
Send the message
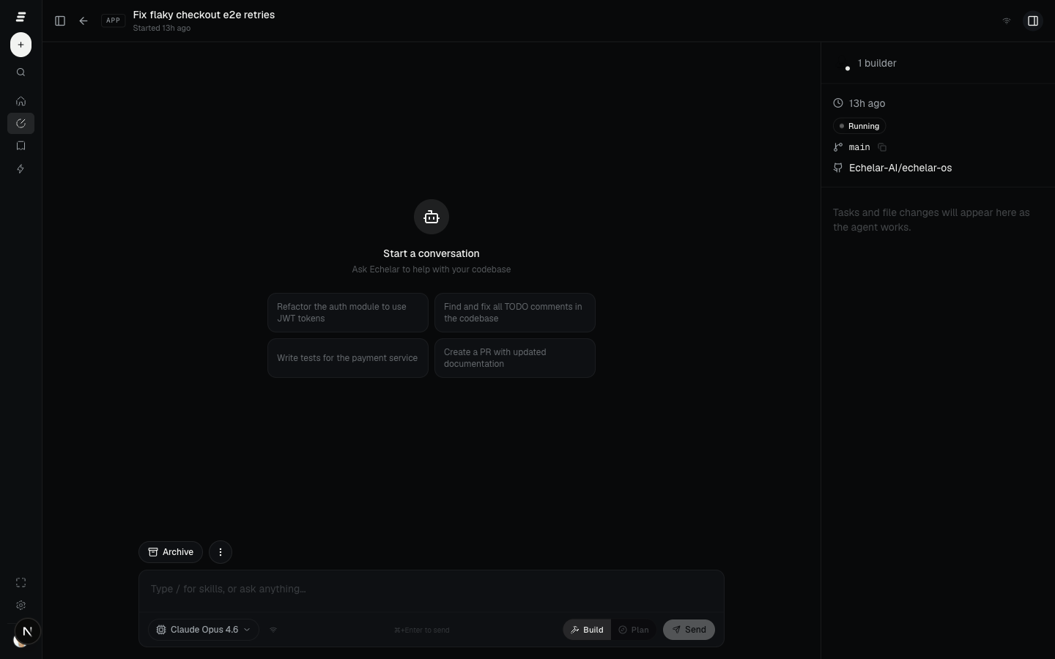pos(689,630)
